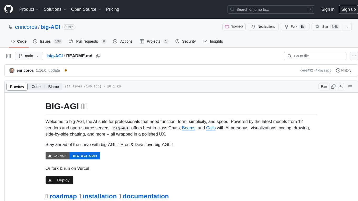Click the Issues count badge 138
358x201 pixels.
(x=58, y=41)
